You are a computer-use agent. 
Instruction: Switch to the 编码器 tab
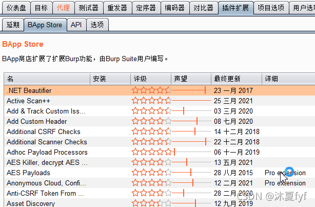(x=175, y=8)
